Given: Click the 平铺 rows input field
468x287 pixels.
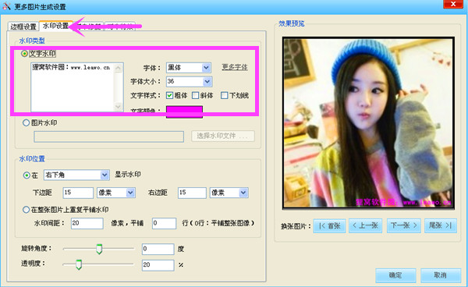Looking at the screenshot, I should (164, 223).
